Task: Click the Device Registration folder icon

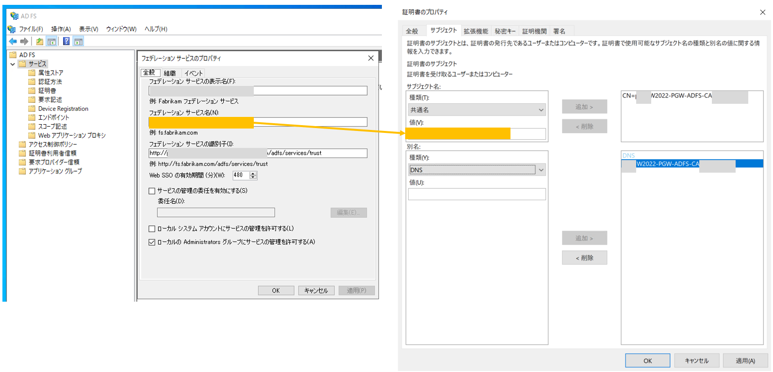Action: coord(32,109)
